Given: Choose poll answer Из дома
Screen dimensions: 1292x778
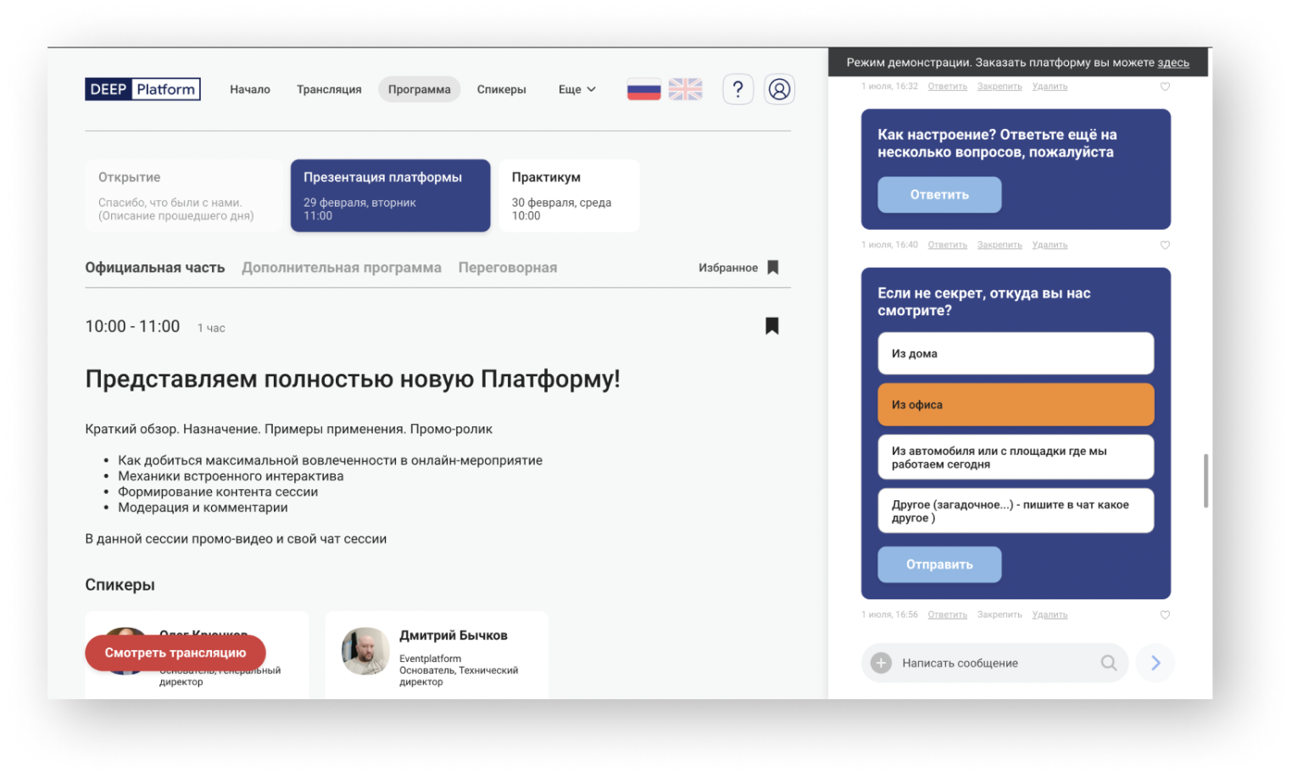Looking at the screenshot, I should tap(1016, 353).
